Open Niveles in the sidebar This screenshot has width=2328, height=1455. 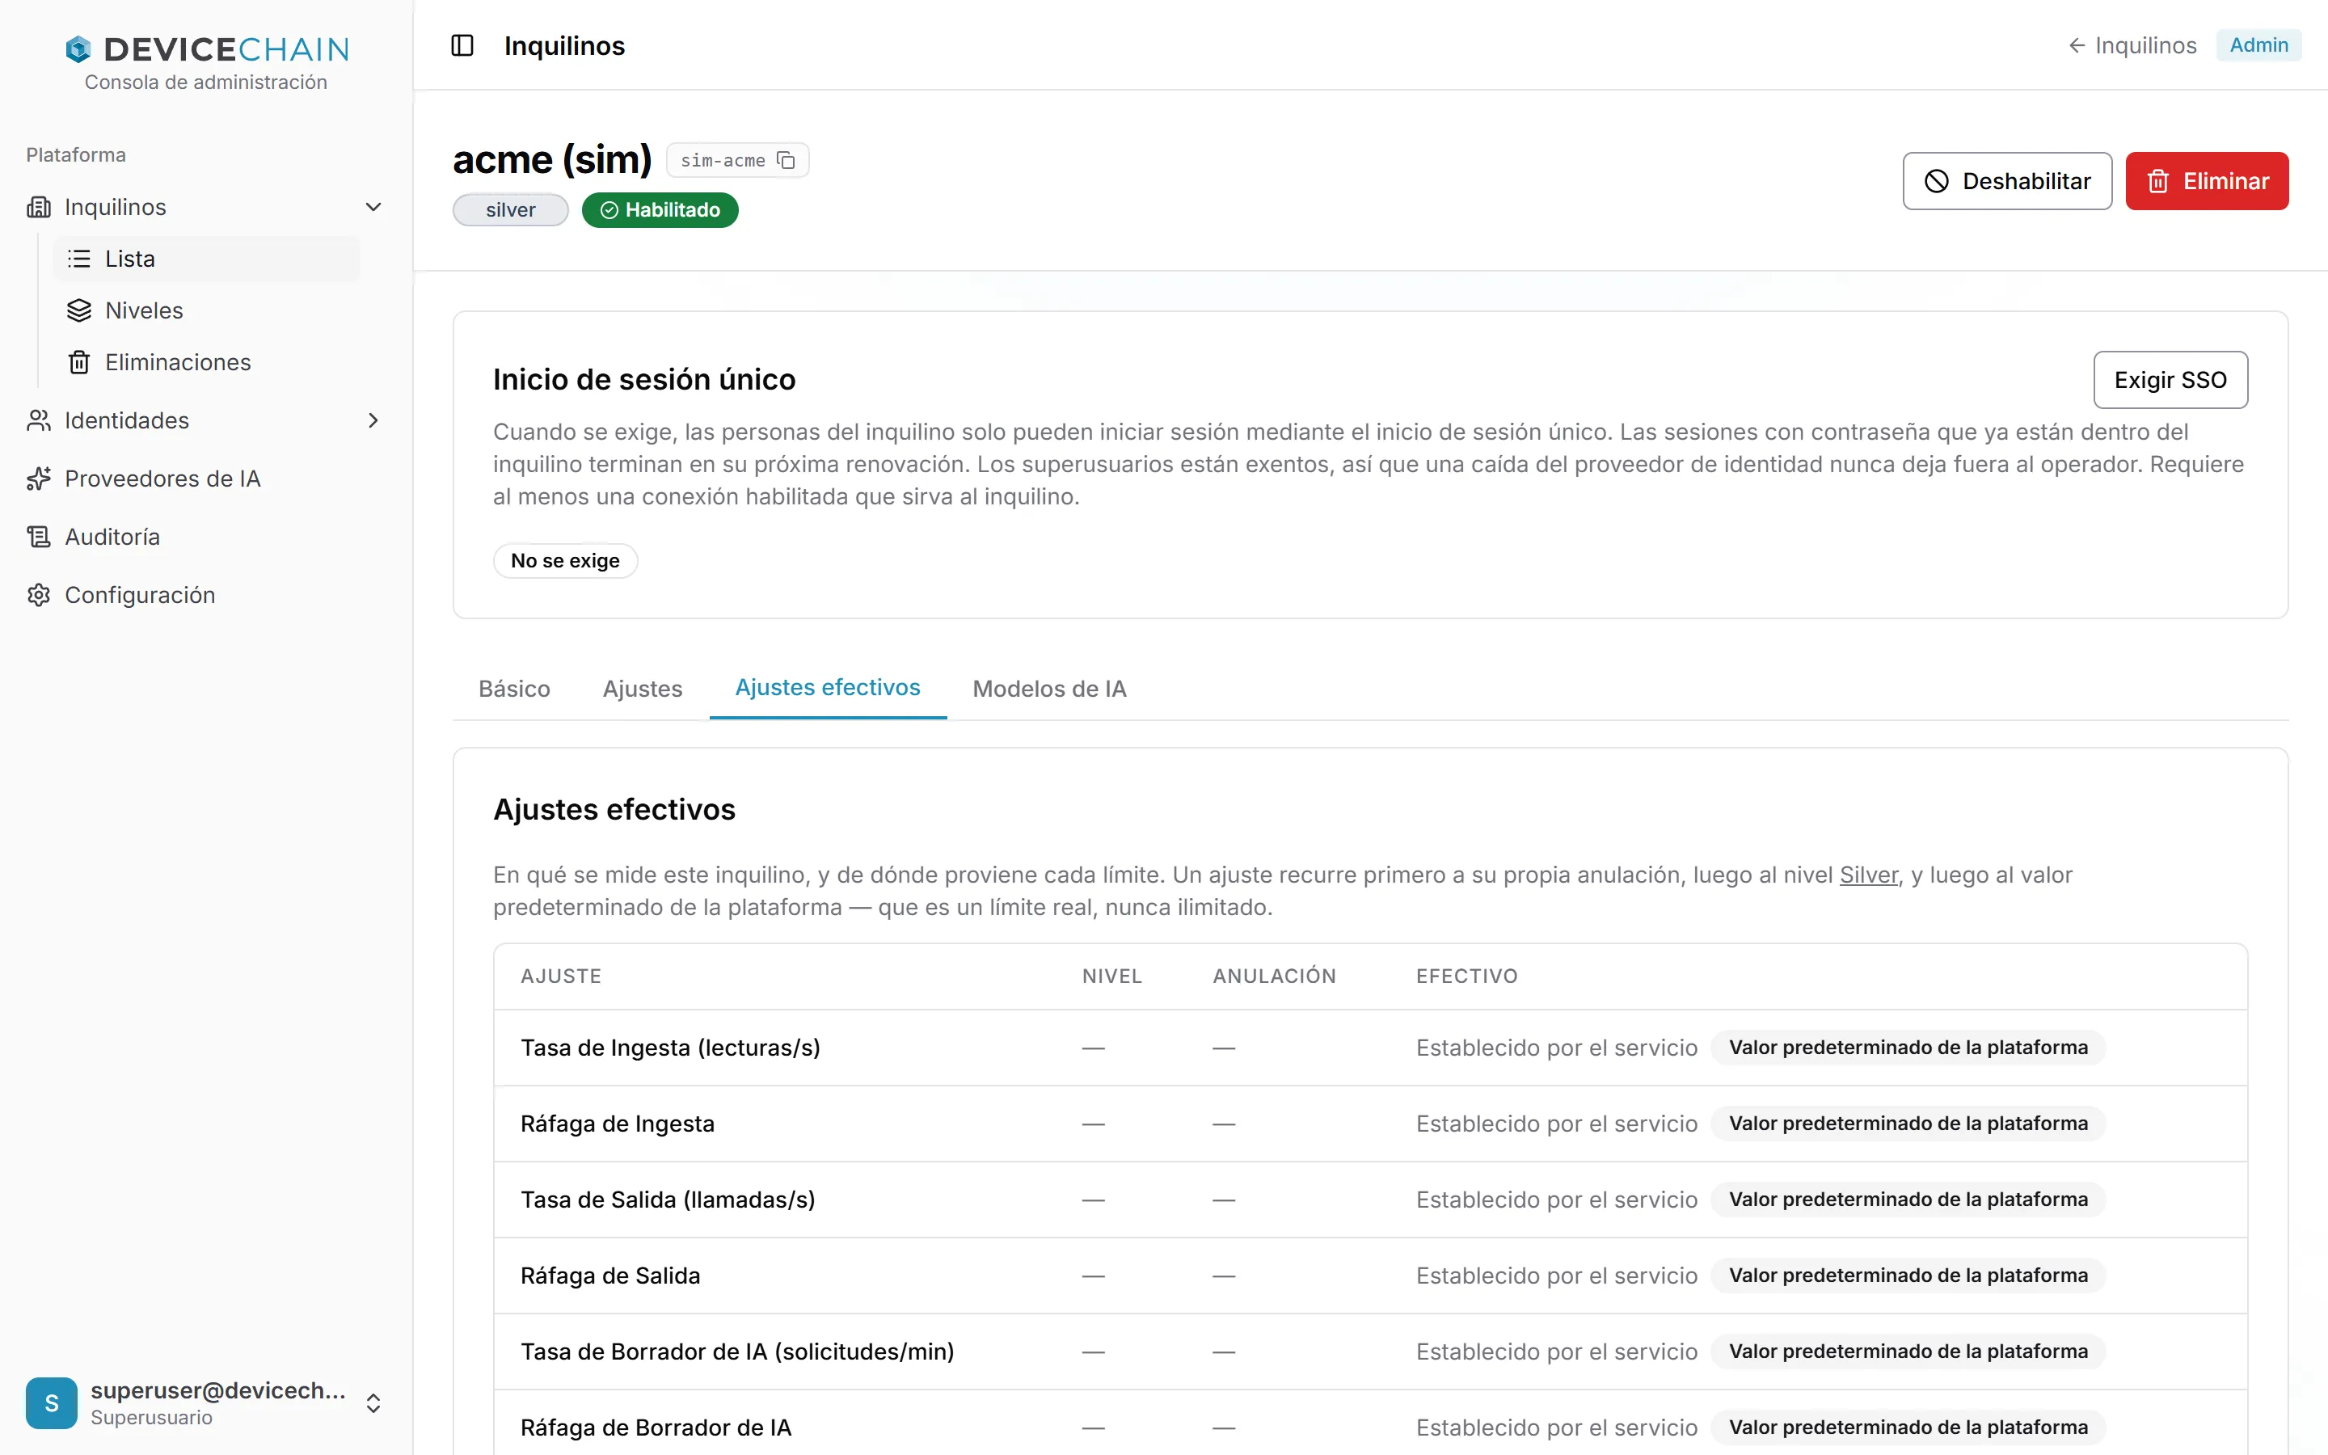point(206,311)
